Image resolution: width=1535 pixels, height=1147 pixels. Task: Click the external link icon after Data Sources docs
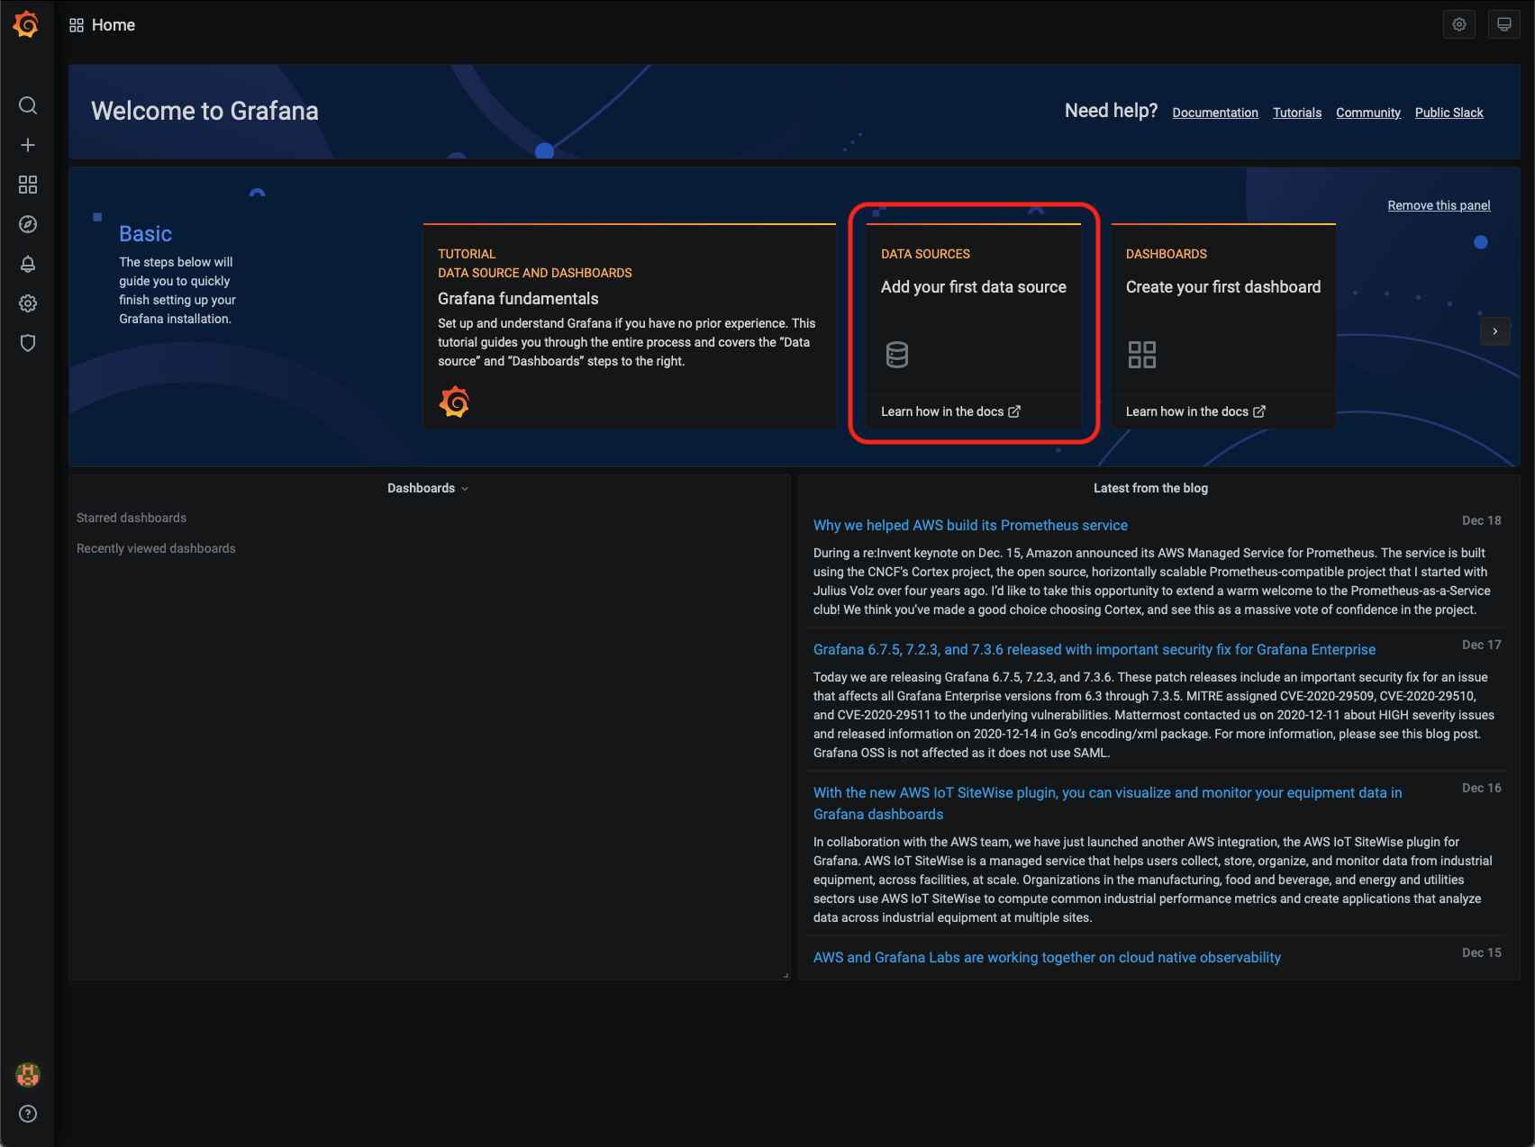click(1014, 411)
